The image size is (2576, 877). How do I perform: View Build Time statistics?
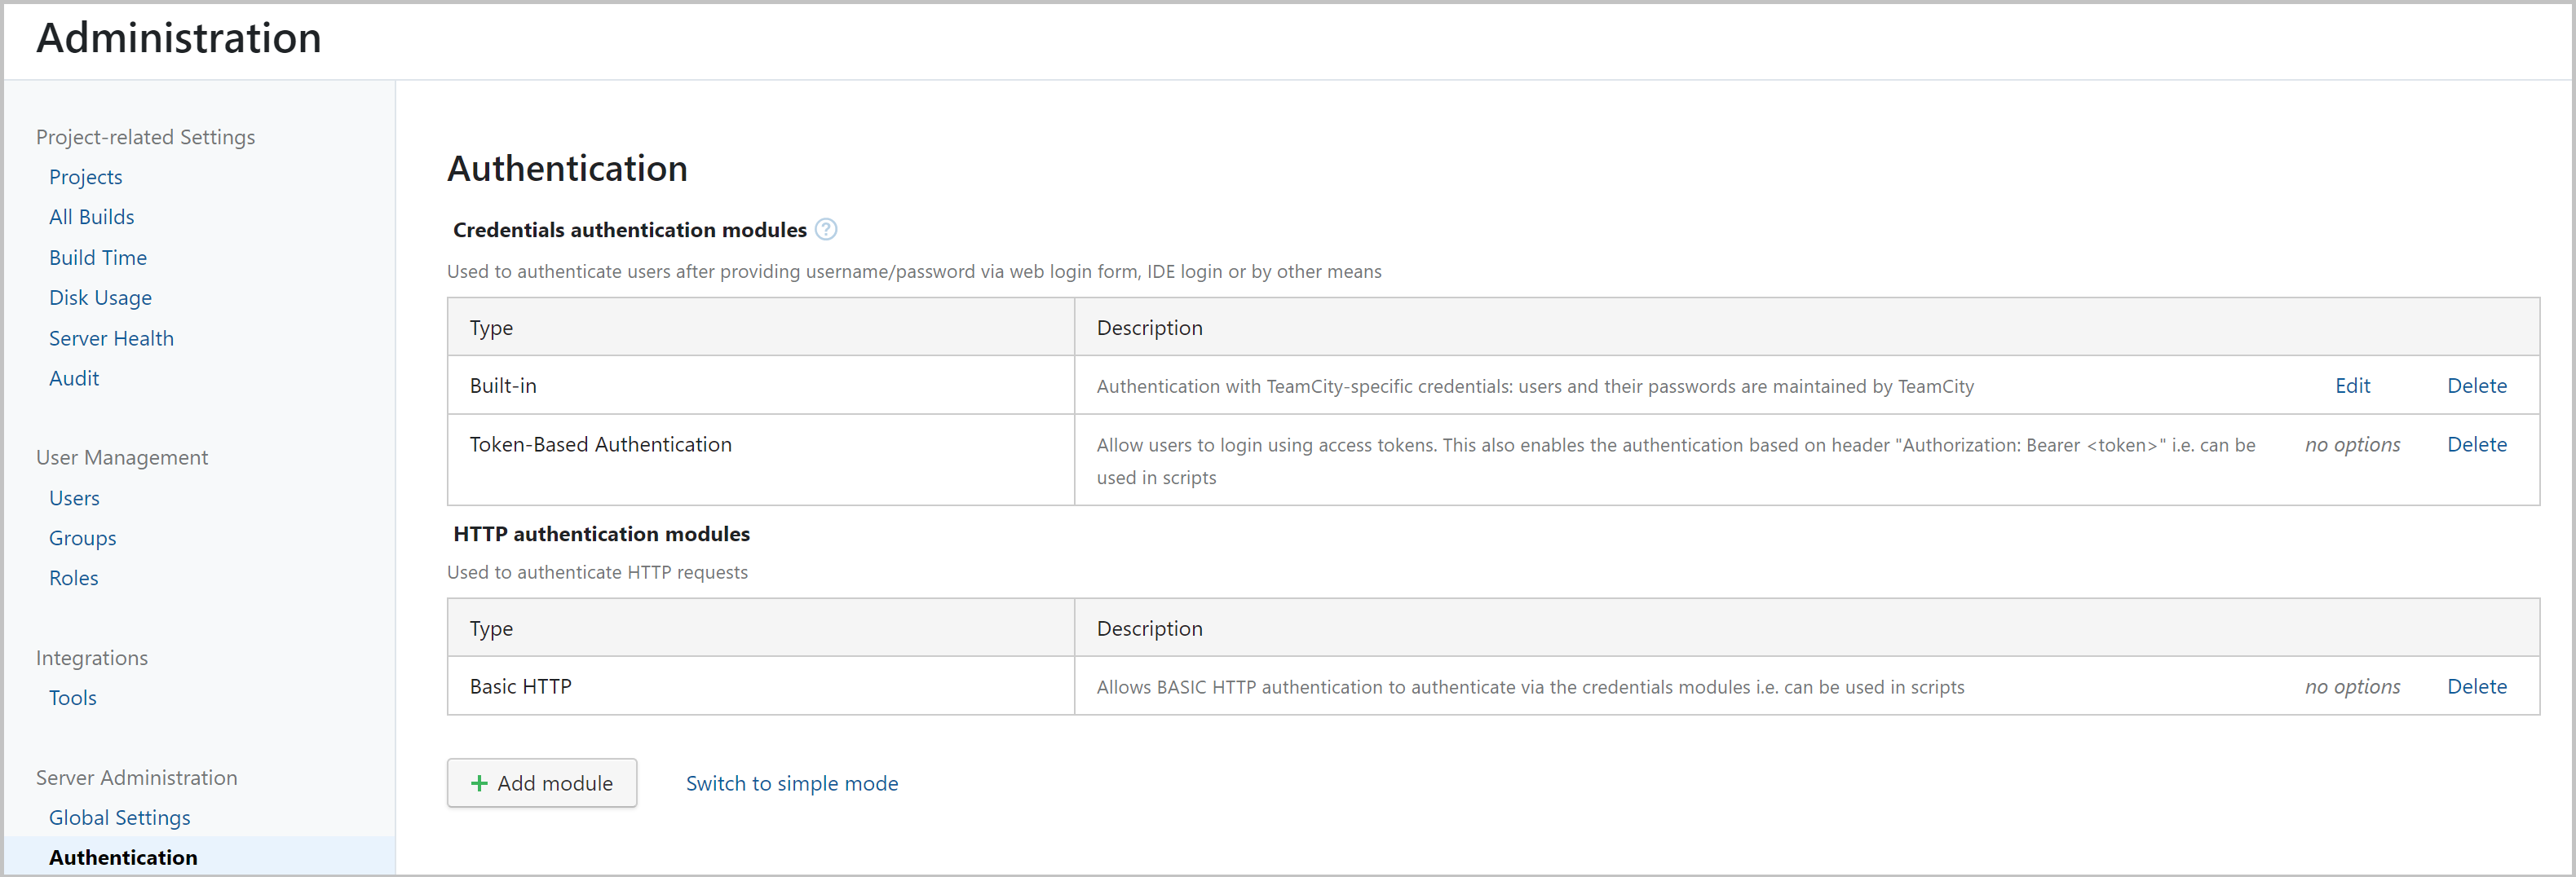coord(97,257)
